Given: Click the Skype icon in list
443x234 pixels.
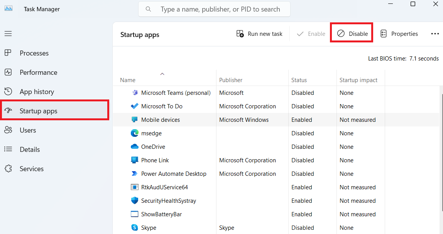Looking at the screenshot, I should pos(134,227).
